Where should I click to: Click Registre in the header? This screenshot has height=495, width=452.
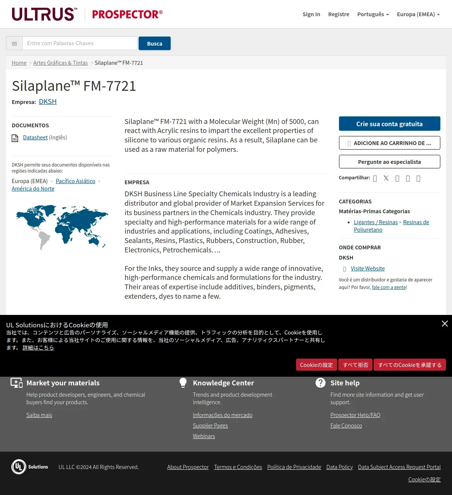339,14
